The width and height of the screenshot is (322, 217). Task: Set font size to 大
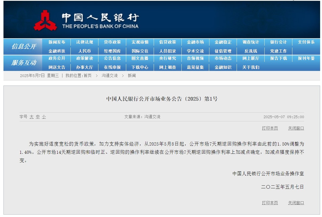31,117
